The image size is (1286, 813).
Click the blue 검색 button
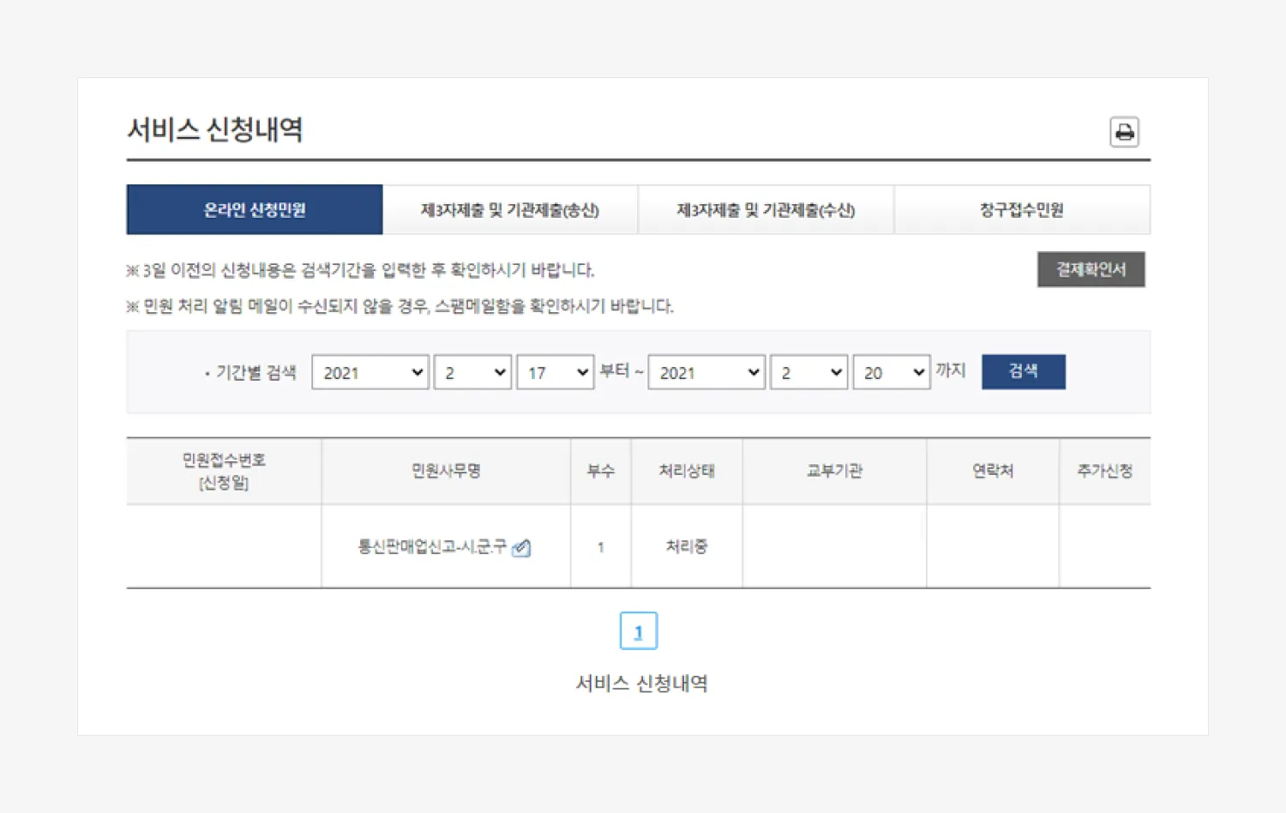pos(1023,371)
